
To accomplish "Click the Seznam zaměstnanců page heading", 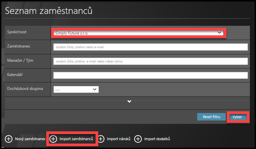I will pyautogui.click(x=49, y=11).
